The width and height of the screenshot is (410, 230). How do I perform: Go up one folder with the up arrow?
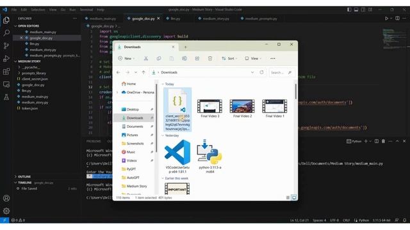click(143, 72)
